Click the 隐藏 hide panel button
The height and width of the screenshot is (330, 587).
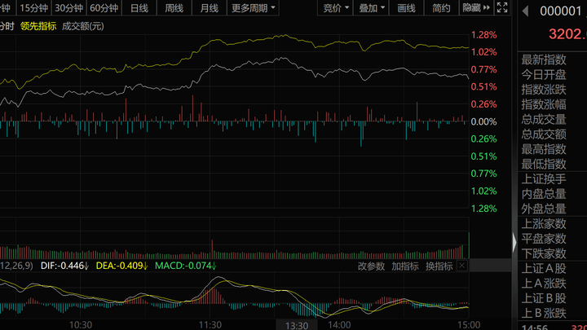[x=475, y=8]
